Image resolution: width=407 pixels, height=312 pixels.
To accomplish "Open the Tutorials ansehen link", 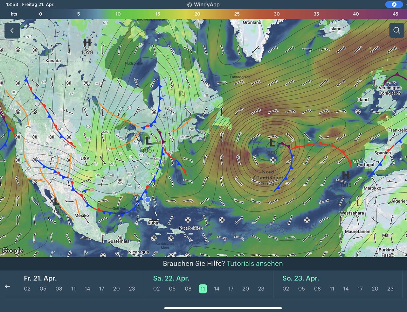I will pyautogui.click(x=255, y=264).
